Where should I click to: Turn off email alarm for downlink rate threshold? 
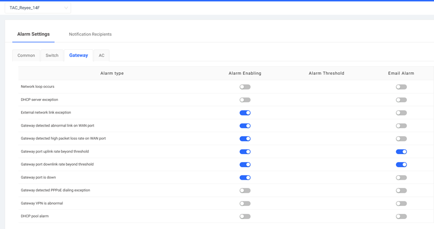point(401,165)
